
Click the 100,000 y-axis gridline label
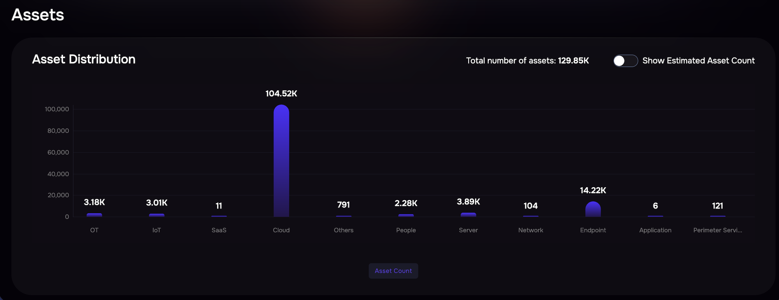click(57, 109)
